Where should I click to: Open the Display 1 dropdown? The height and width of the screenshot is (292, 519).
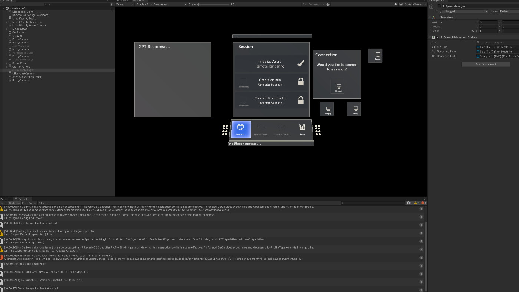(143, 4)
